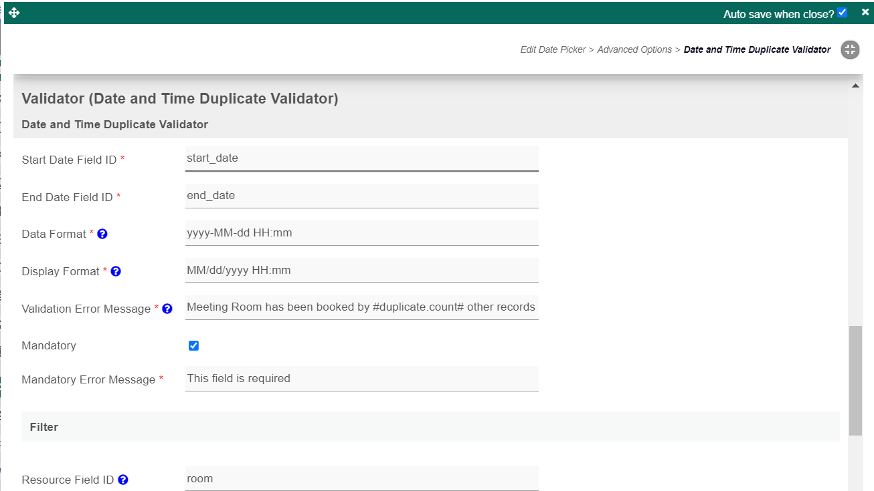Click the Start Date Field ID input
The height and width of the screenshot is (491, 874).
tap(361, 158)
